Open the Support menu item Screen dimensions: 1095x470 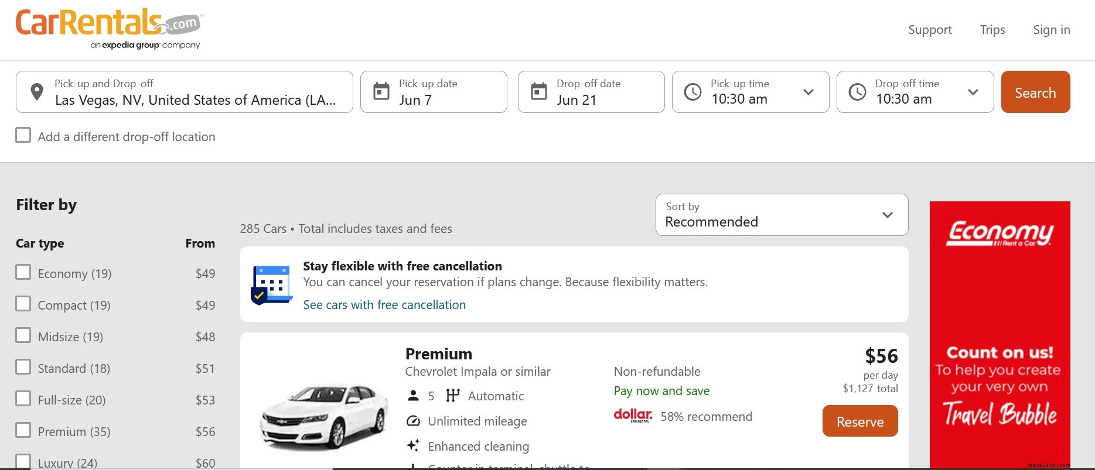pos(930,30)
